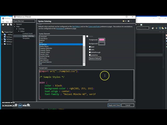
Task: Select URI in Syntax Element list
Action: coord(61,64)
